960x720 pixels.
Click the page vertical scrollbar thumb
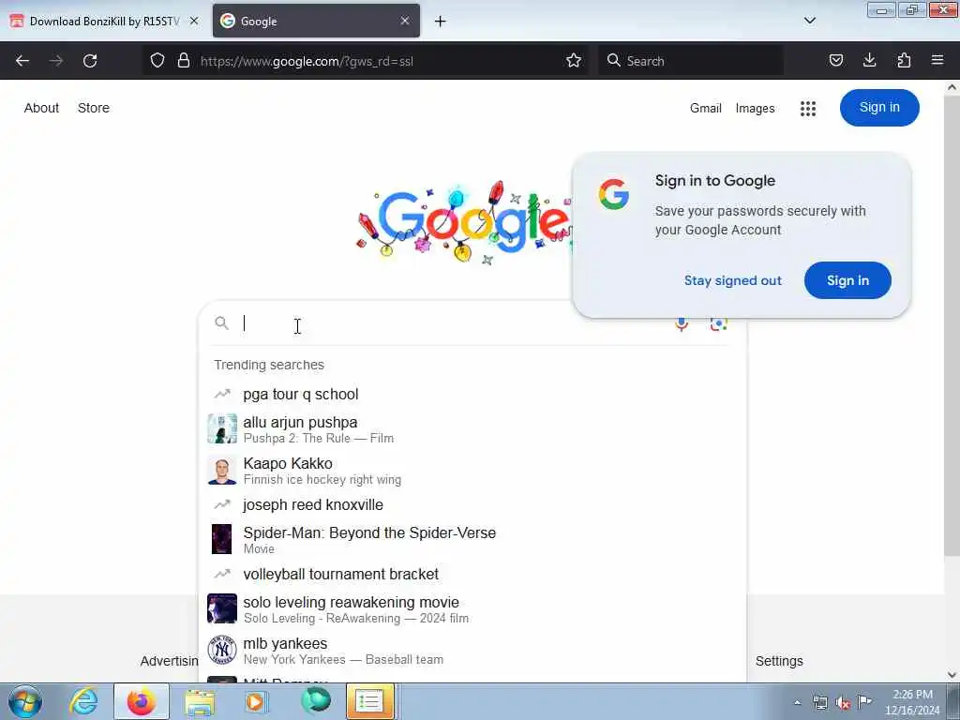pyautogui.click(x=952, y=324)
